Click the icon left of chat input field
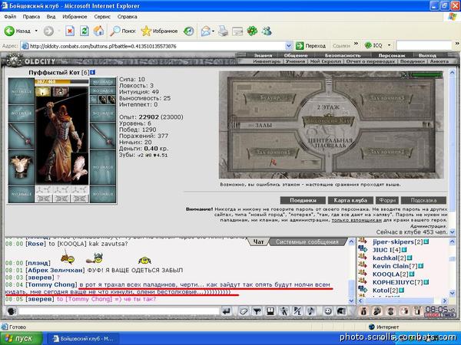Viewport: 461px width, 345px height. (12, 311)
